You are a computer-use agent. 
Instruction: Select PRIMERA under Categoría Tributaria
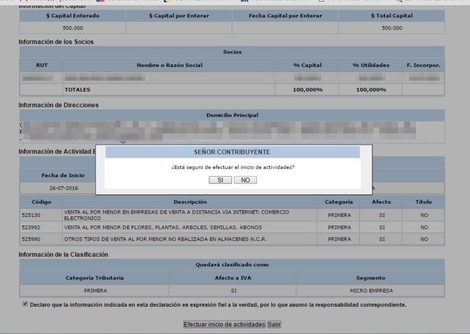coord(96,290)
